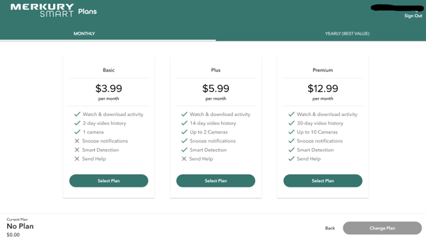Screen dimensions: 426x237
Task: Click checkmark next to Premium Send Help
Action: coord(291,159)
